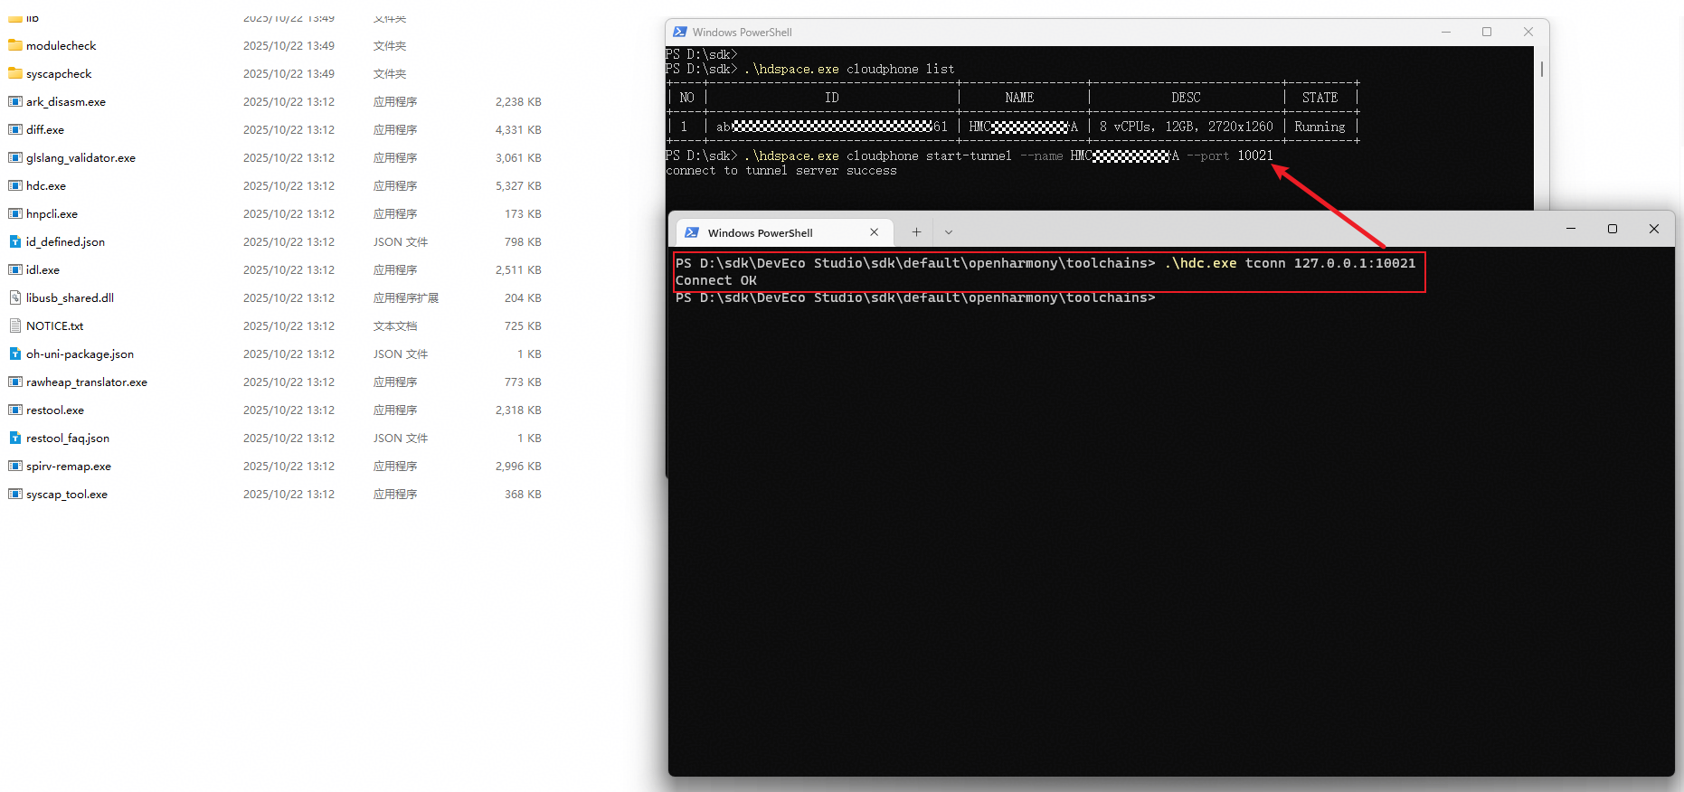Viewport: 1684px width, 792px height.
Task: Select the modulecheck folder name
Action: [x=61, y=45]
